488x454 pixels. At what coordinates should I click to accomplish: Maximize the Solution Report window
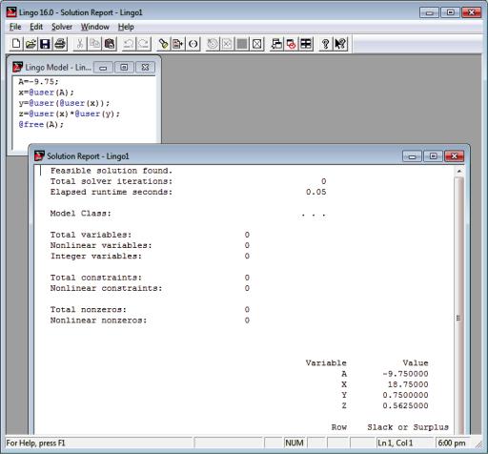tap(433, 156)
